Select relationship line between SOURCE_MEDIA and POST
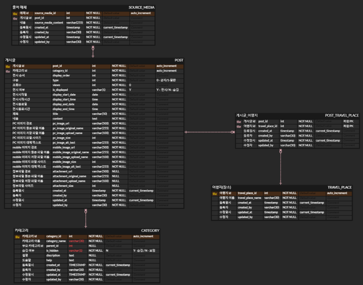Image resolution: width=363 pixels, height=285 pixels. point(93,52)
